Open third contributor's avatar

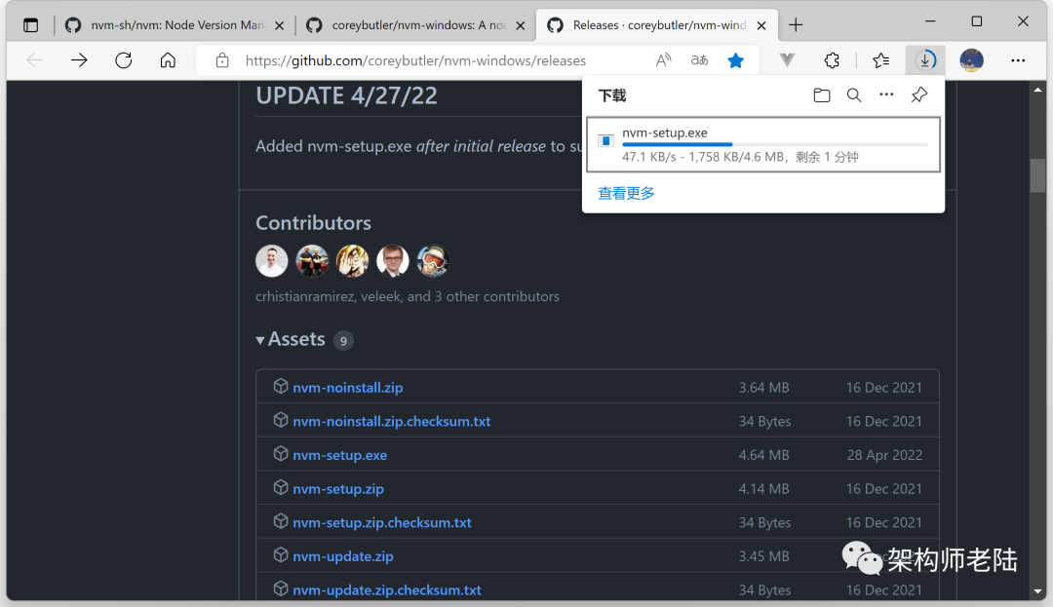click(353, 261)
